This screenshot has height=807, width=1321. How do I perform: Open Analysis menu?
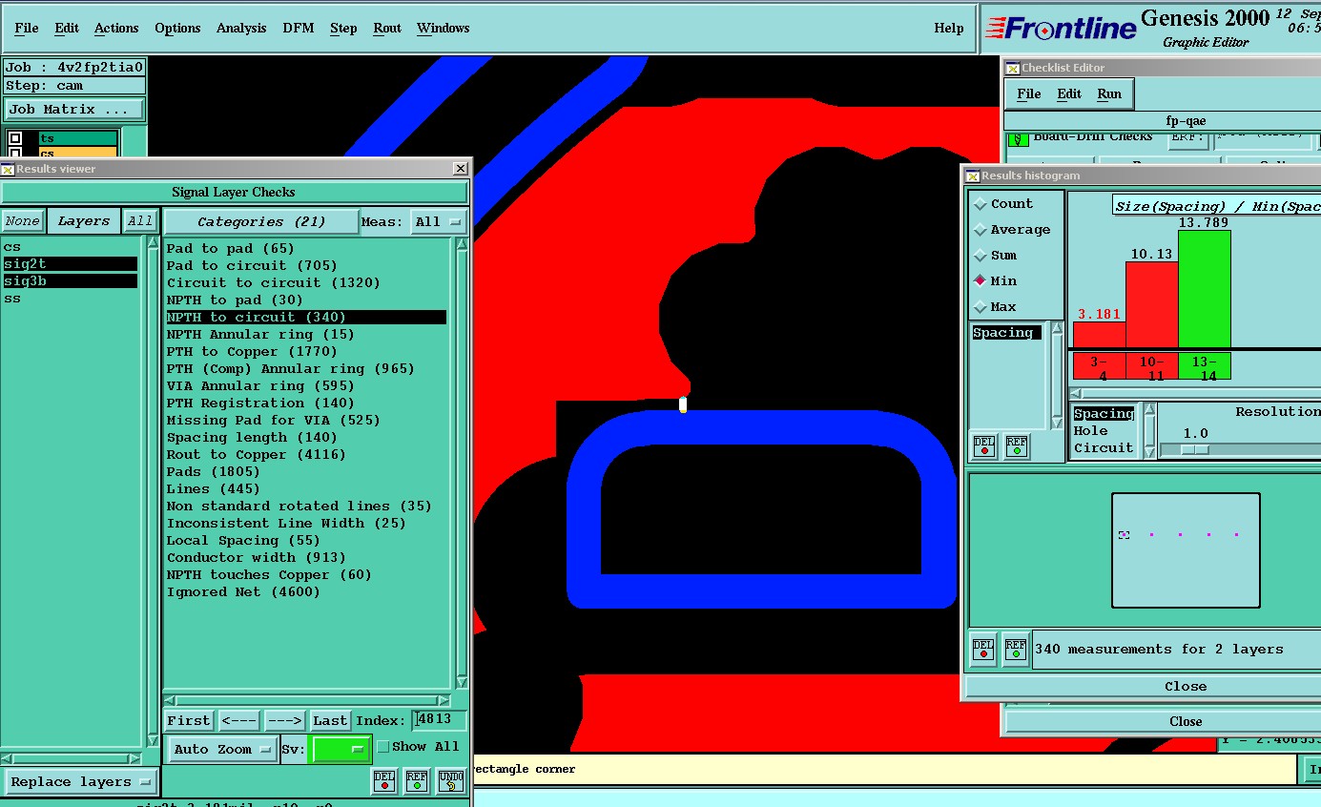(x=241, y=28)
